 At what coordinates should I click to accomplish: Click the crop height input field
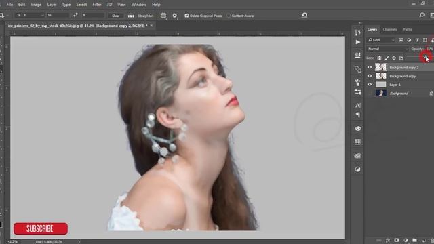[93, 15]
